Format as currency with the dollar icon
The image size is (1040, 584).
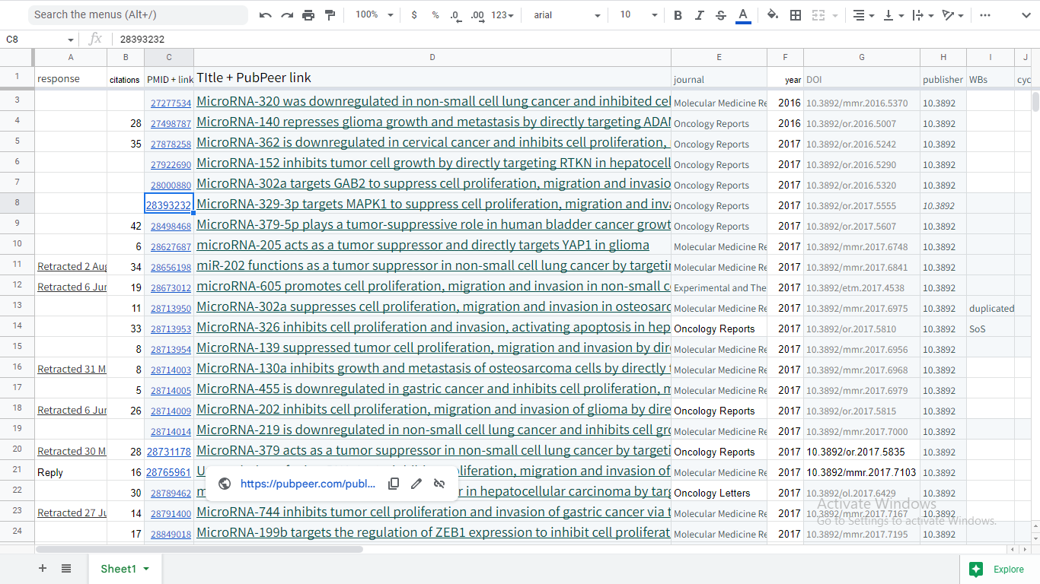pyautogui.click(x=414, y=15)
